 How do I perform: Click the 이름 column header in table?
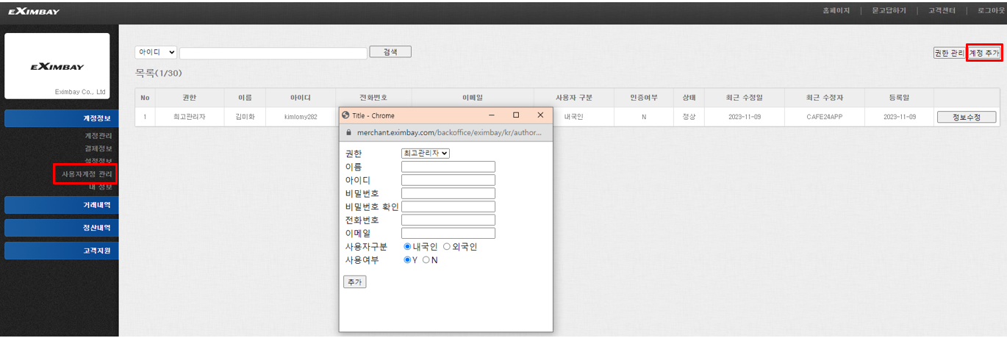tap(245, 97)
